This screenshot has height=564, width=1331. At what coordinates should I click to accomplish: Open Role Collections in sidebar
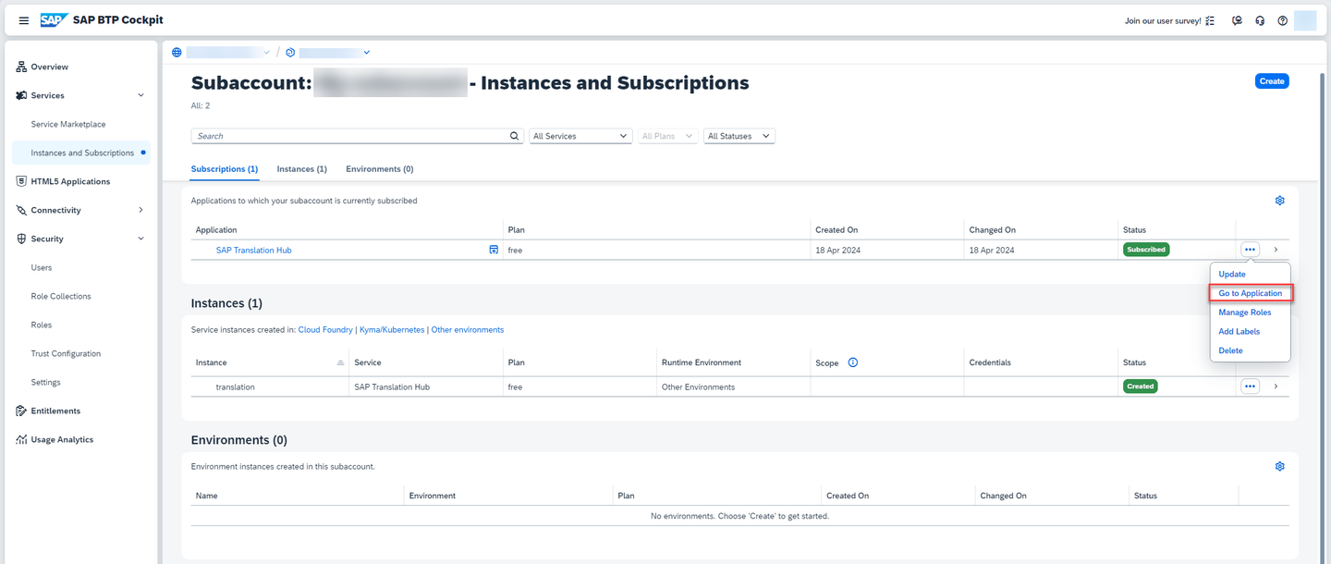pyautogui.click(x=61, y=296)
